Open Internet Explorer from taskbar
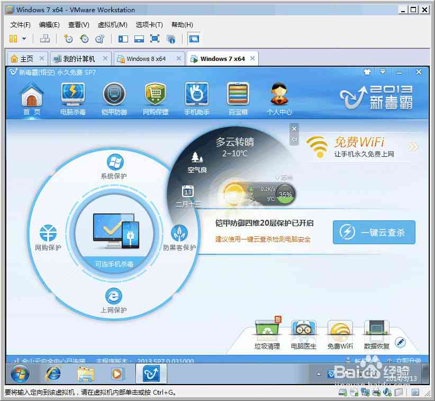The width and height of the screenshot is (435, 401). pos(53,373)
